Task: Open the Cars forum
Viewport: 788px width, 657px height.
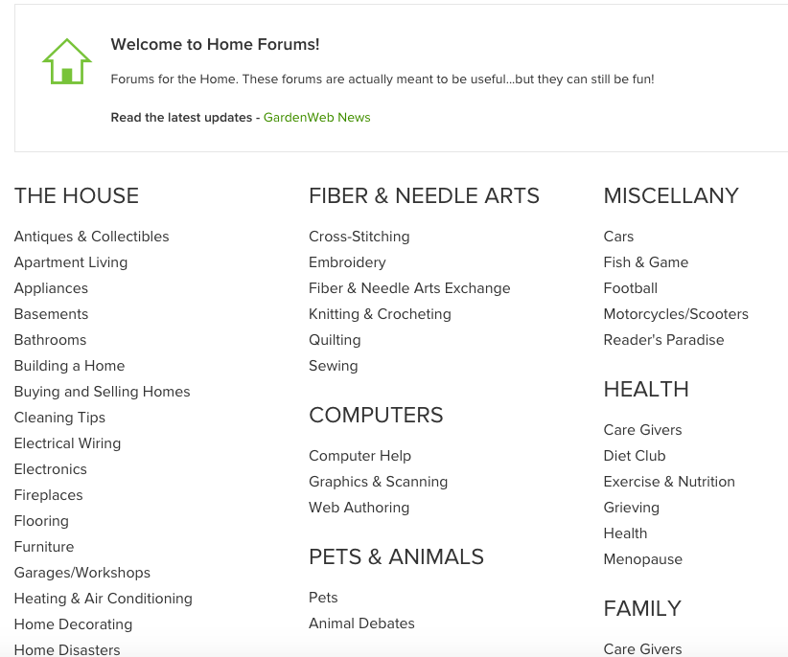Action: point(618,237)
